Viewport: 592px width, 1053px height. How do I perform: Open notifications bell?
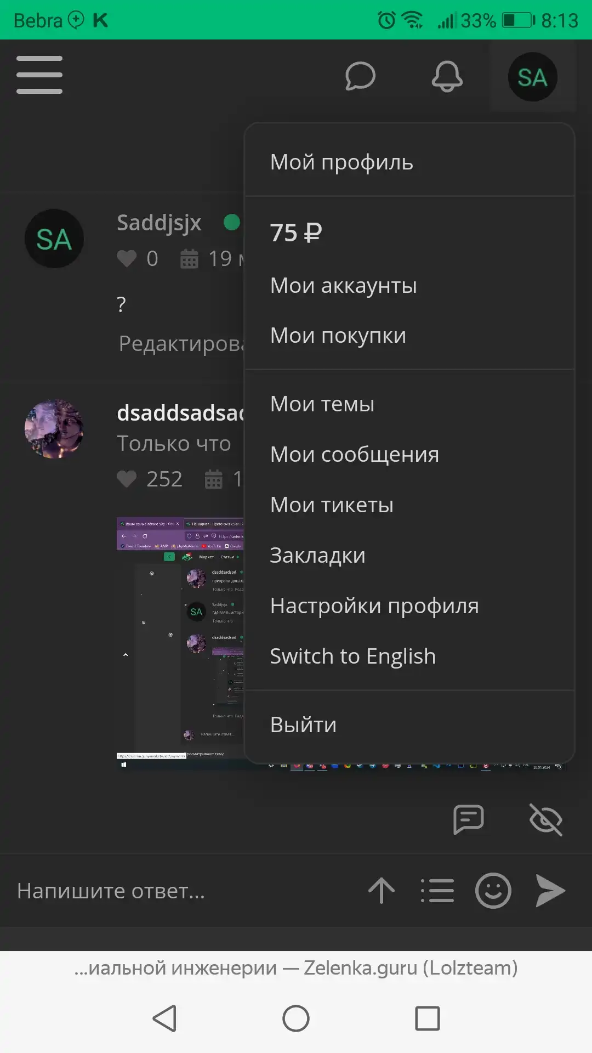[447, 76]
